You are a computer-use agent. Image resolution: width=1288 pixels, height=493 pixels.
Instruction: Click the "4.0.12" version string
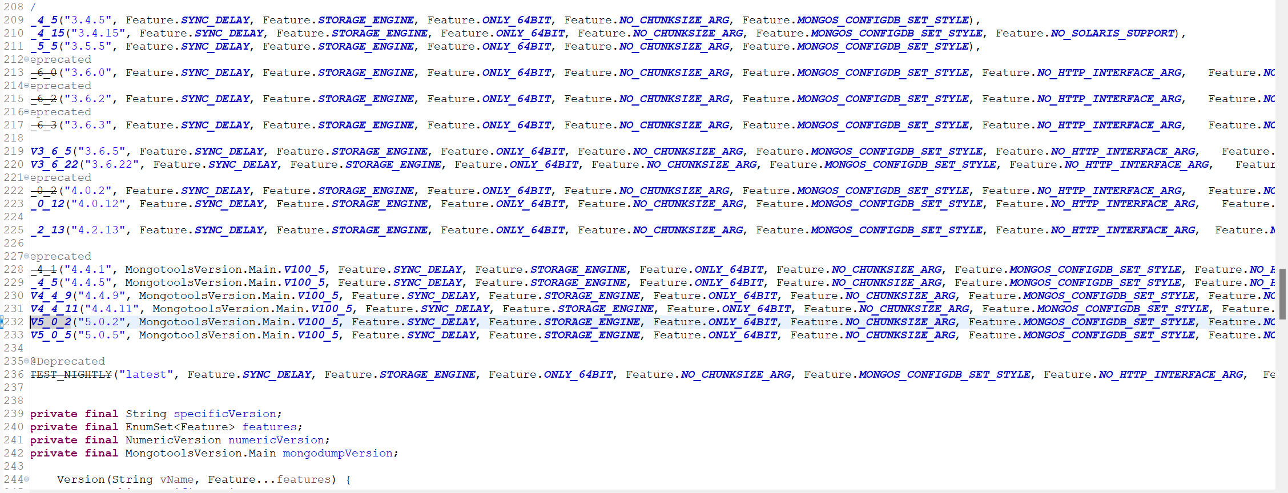pyautogui.click(x=99, y=204)
